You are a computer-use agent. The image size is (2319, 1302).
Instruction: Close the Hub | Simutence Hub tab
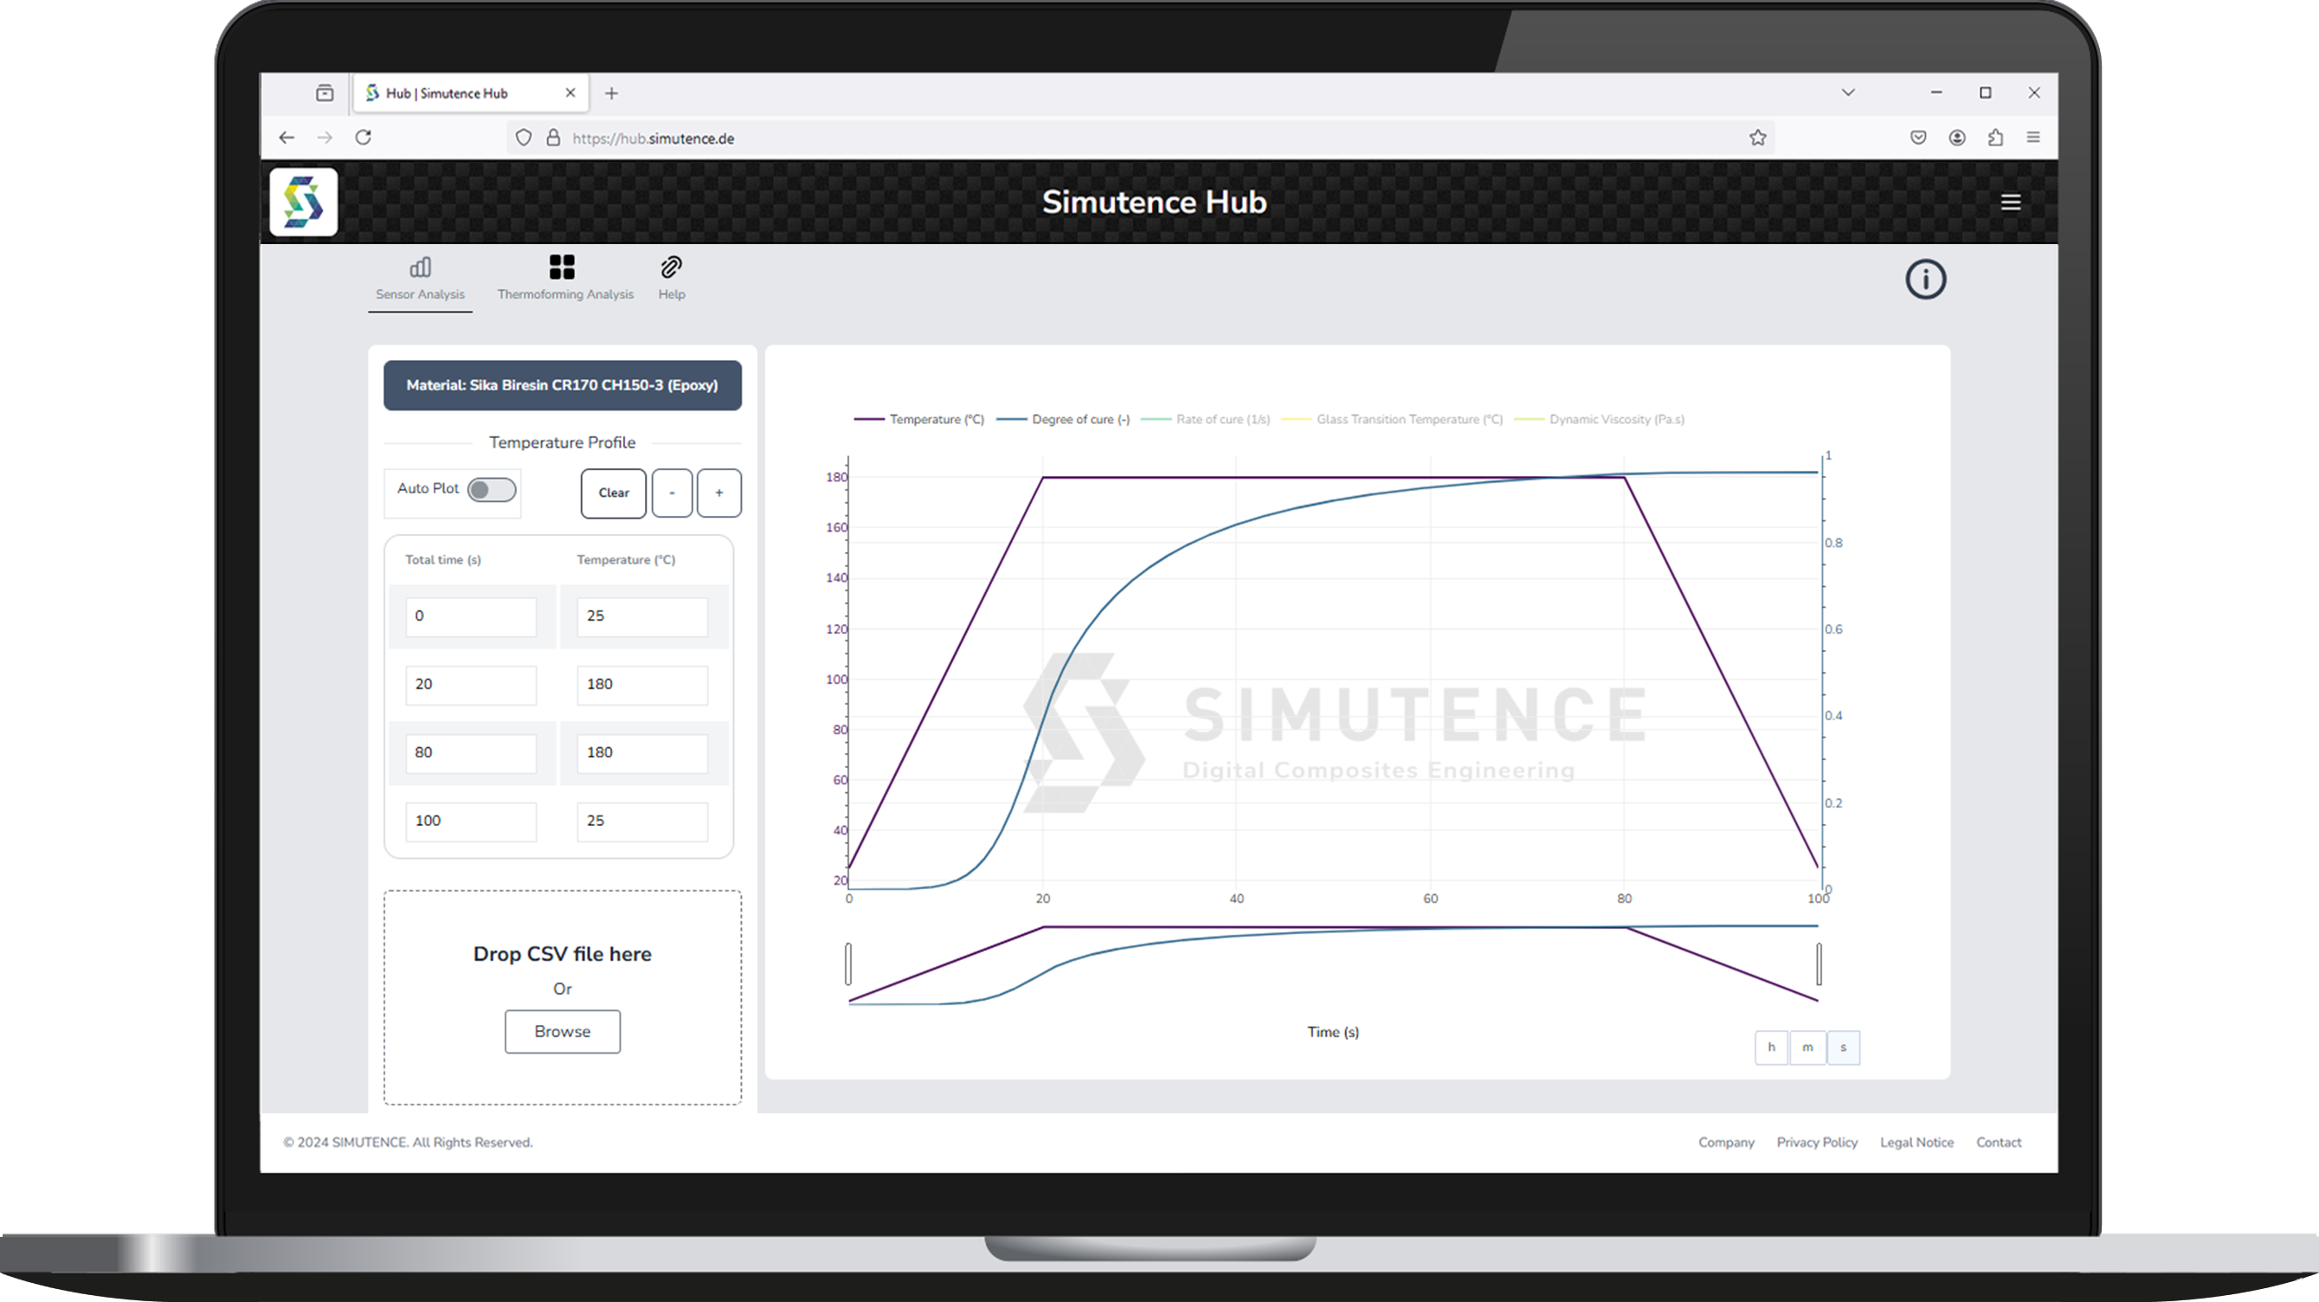pyautogui.click(x=570, y=93)
